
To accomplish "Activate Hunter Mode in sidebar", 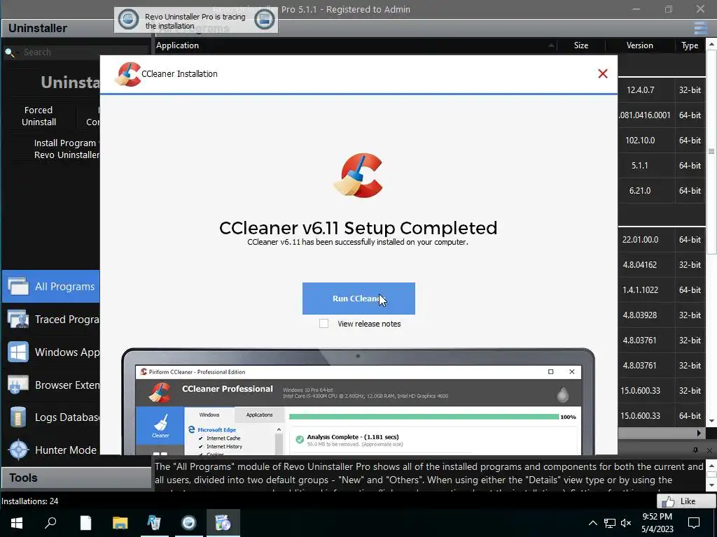I will (x=50, y=450).
